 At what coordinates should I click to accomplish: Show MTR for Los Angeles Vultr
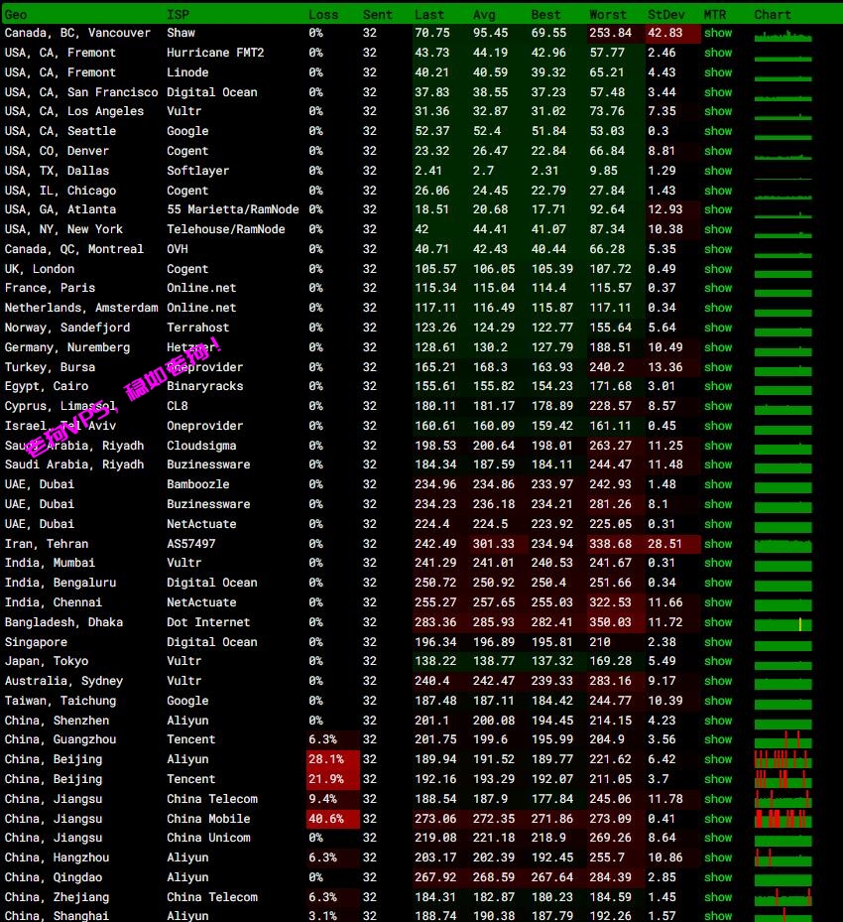point(718,111)
